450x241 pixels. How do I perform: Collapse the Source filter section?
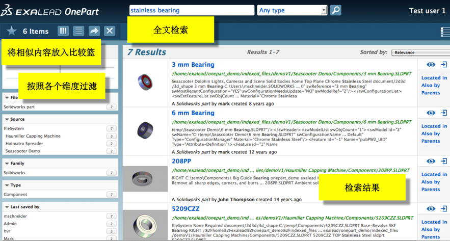coord(7,119)
